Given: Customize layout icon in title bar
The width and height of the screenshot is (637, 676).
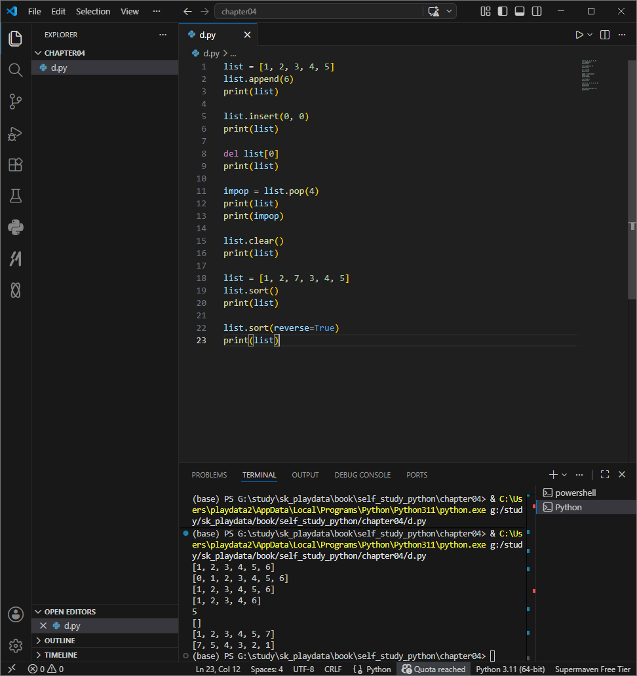Looking at the screenshot, I should 486,12.
